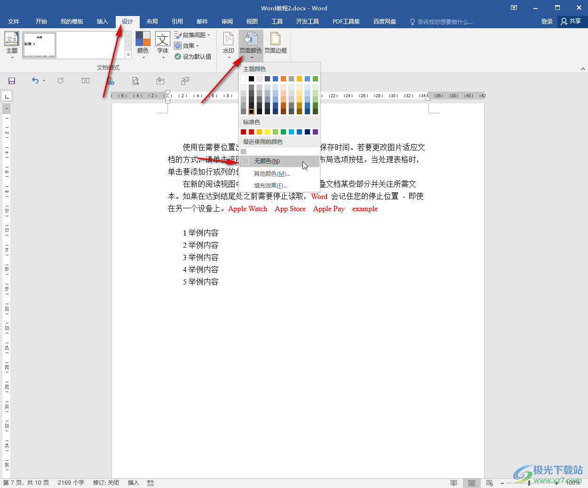
Task: Click the Page Color (页面颜色) button
Action: 251,45
